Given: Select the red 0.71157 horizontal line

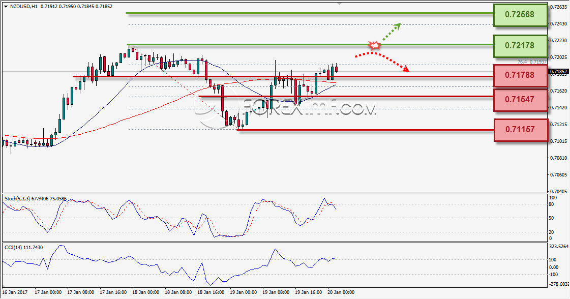Looking at the screenshot, I should tap(365, 130).
